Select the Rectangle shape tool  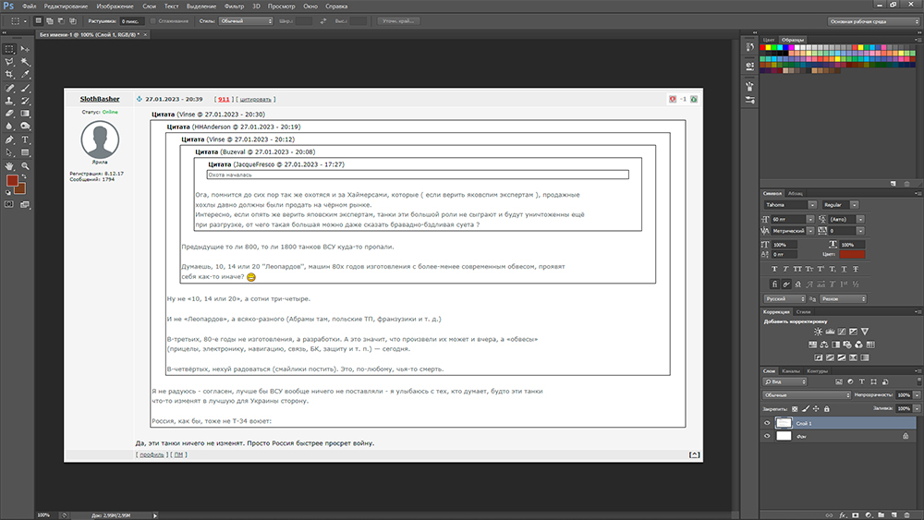pyautogui.click(x=25, y=153)
